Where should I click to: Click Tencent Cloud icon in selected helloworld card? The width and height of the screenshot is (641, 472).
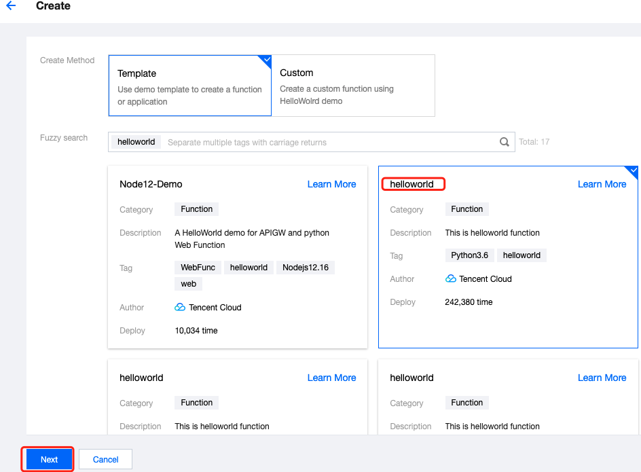tap(450, 278)
